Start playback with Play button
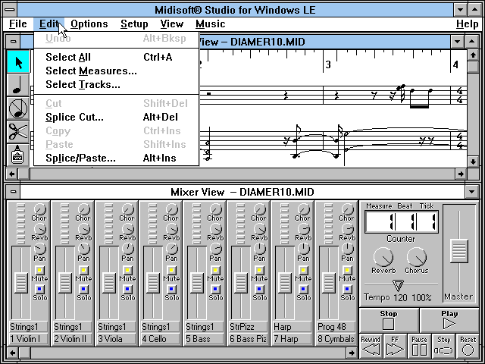 pos(449,320)
